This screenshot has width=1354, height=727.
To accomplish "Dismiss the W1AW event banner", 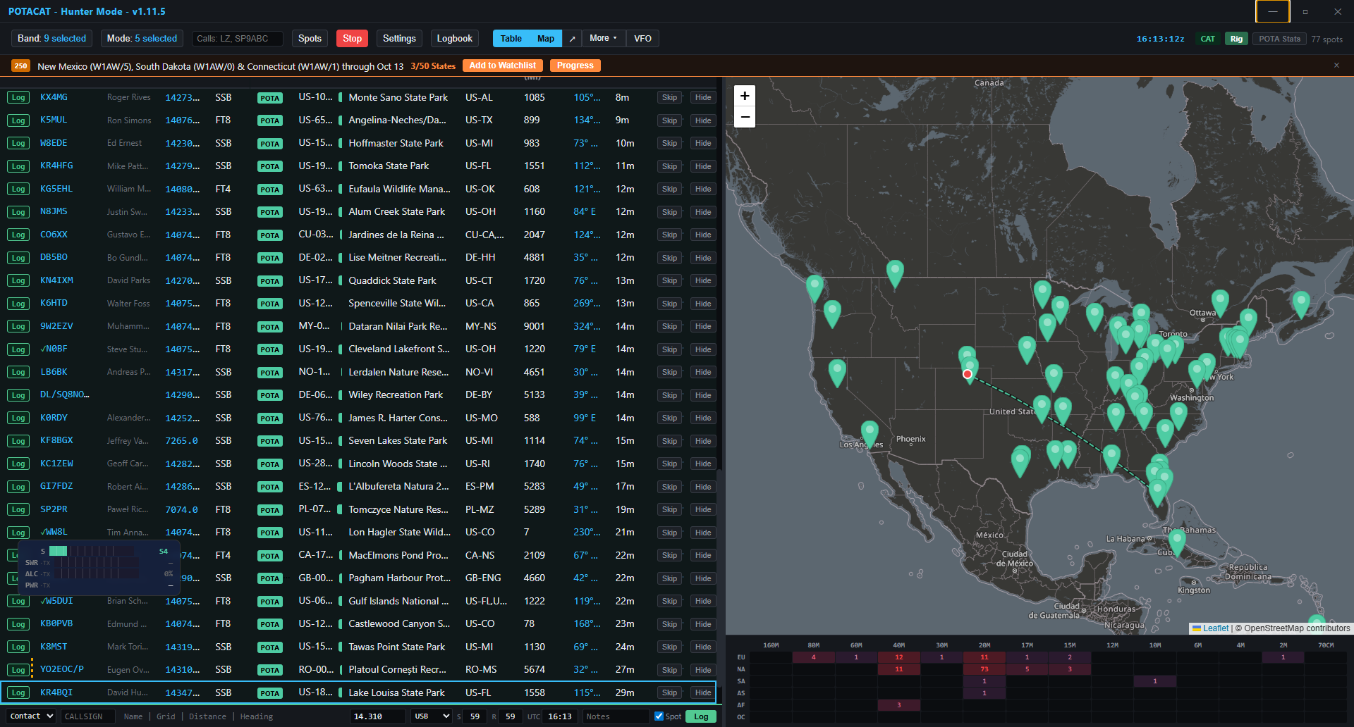I will pyautogui.click(x=1336, y=66).
